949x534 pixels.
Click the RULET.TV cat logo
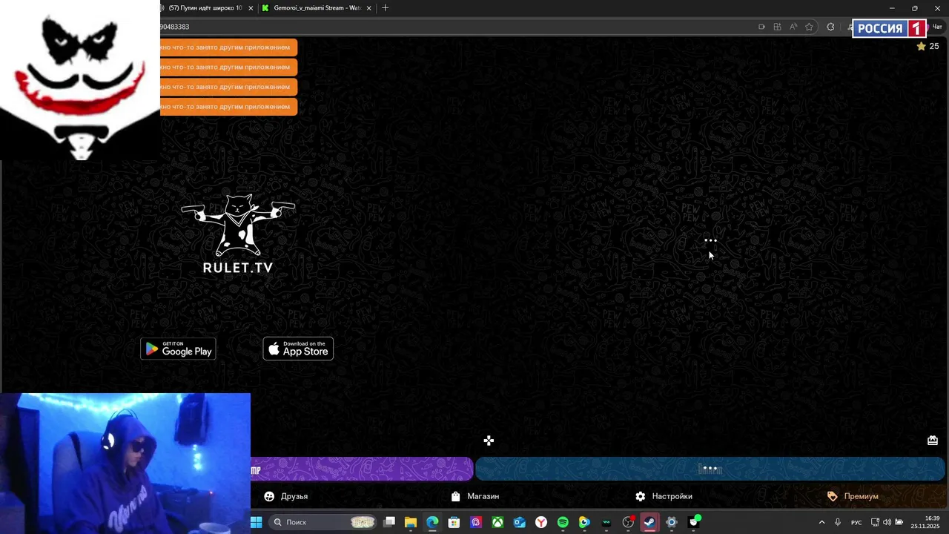coord(238,234)
